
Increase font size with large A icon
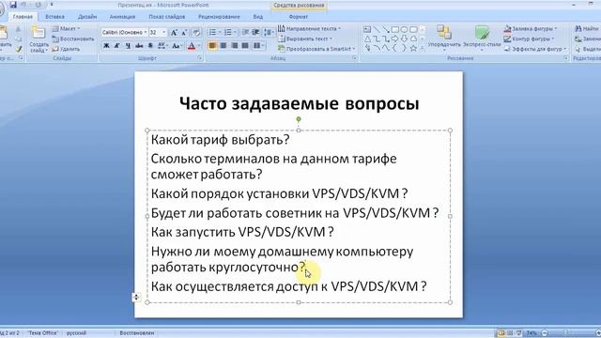174,33
